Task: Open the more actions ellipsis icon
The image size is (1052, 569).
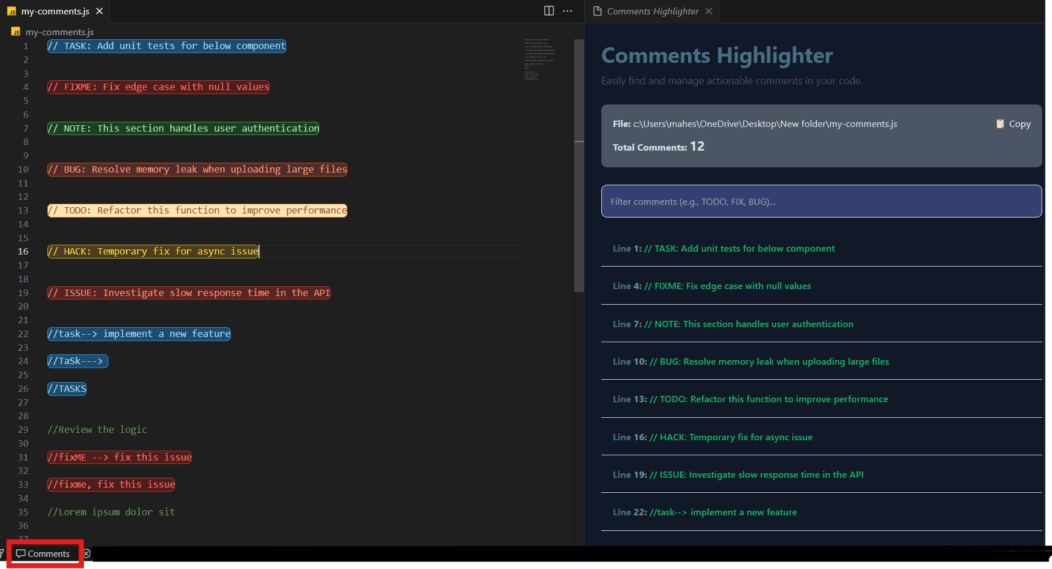Action: [x=567, y=10]
